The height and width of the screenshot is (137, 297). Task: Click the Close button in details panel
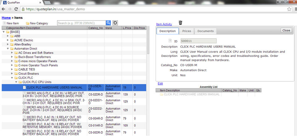click(x=286, y=30)
